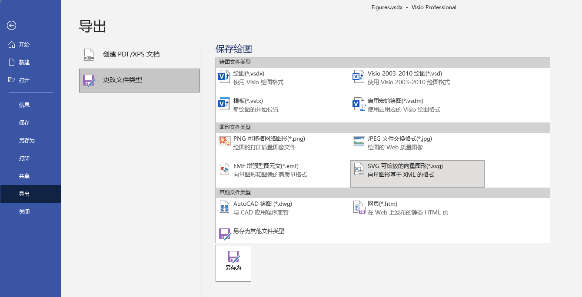The height and width of the screenshot is (297, 582).
Task: Click the 另存为其他文件类型 floppy icon
Action: [x=225, y=234]
